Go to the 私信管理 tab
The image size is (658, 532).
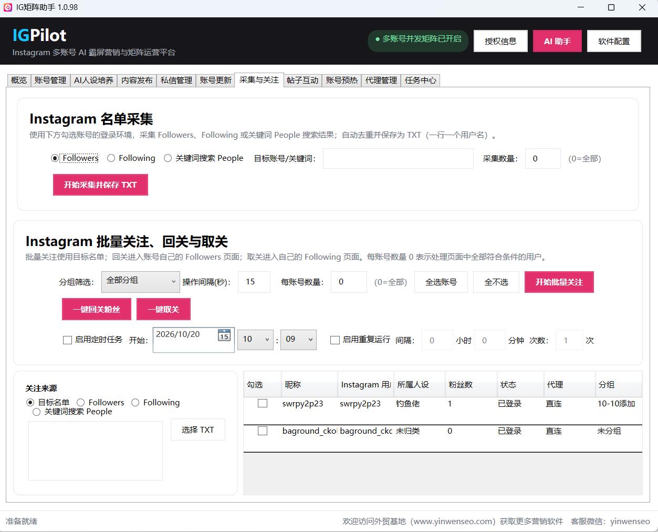tap(176, 80)
